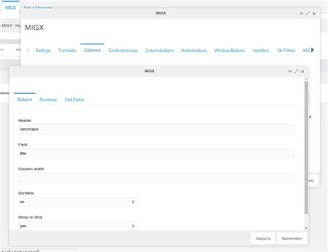Viewport: 328px width, 252px height.
Task: Maximize the inner MIGX dialog
Action: click(296, 71)
